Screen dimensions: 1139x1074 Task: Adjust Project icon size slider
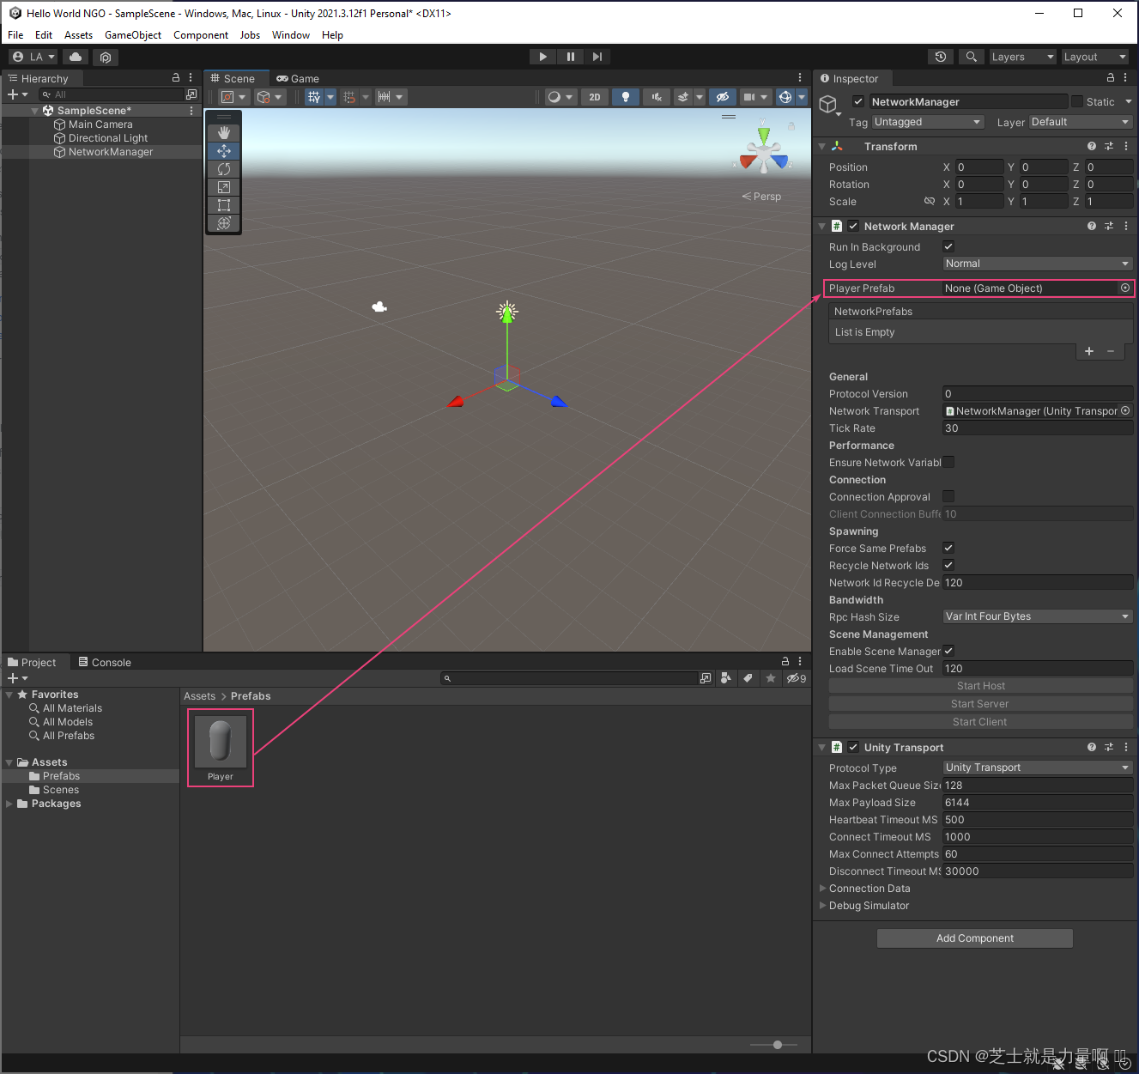(778, 1045)
